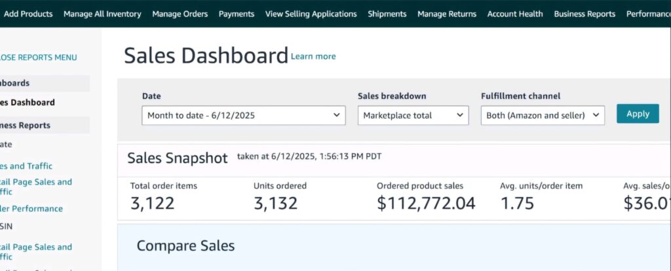Open Manage Orders in top navigation
671x271 pixels.
point(180,14)
